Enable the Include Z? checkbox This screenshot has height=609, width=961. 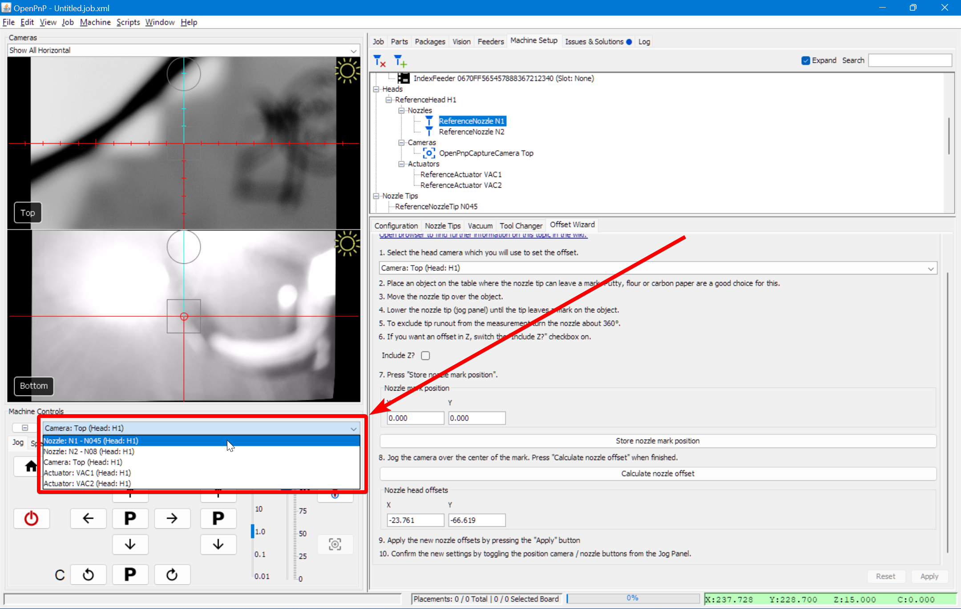425,355
